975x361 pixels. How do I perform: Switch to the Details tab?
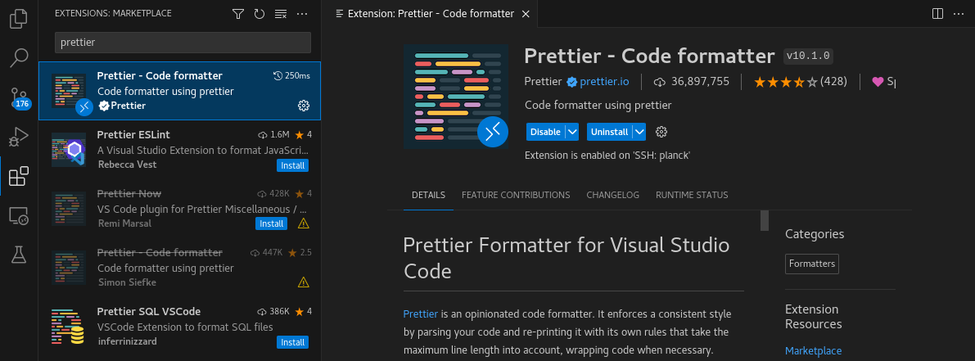[x=428, y=195]
